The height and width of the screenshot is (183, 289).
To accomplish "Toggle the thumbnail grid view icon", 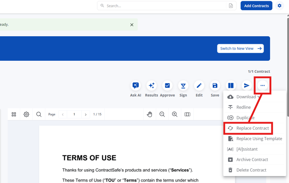I will point(14,115).
